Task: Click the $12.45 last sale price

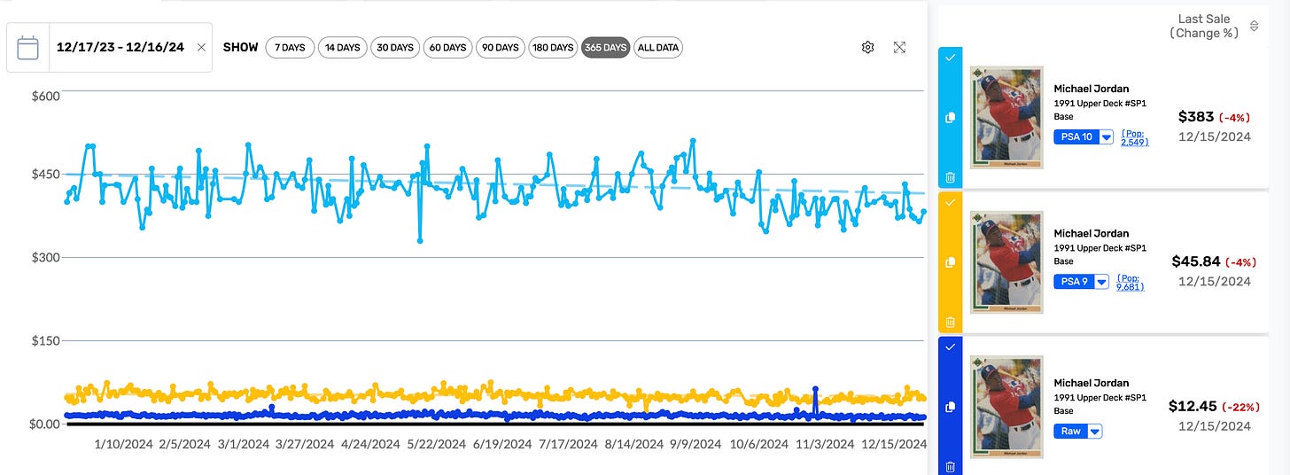Action: coord(1193,406)
